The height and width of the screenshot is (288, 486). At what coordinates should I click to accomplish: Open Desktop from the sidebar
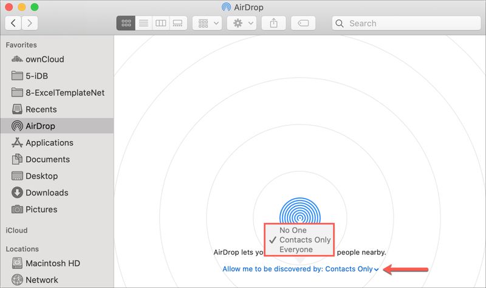coord(57,176)
